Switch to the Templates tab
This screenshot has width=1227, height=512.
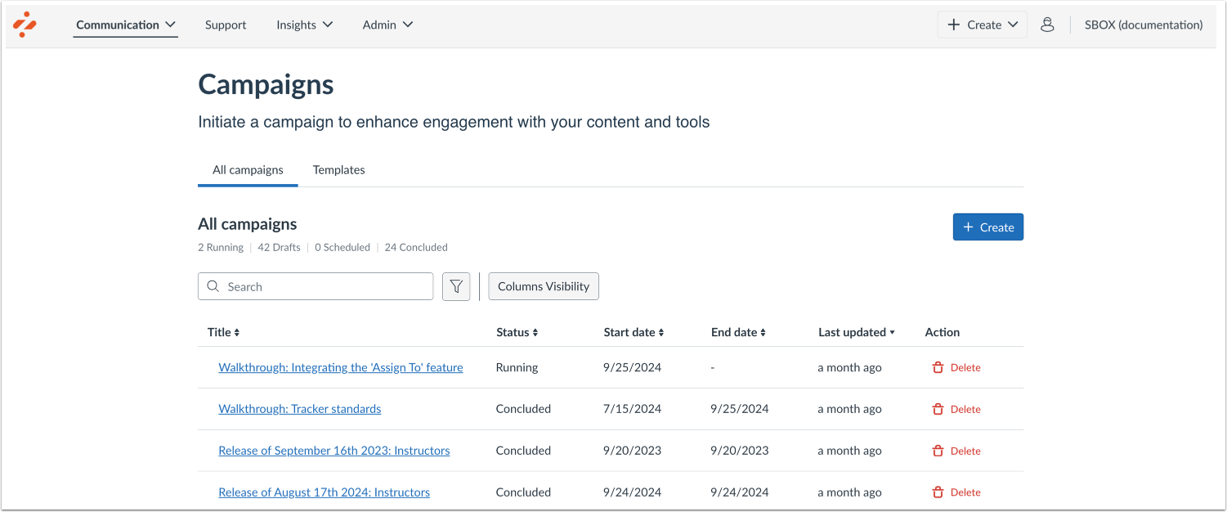[338, 169]
